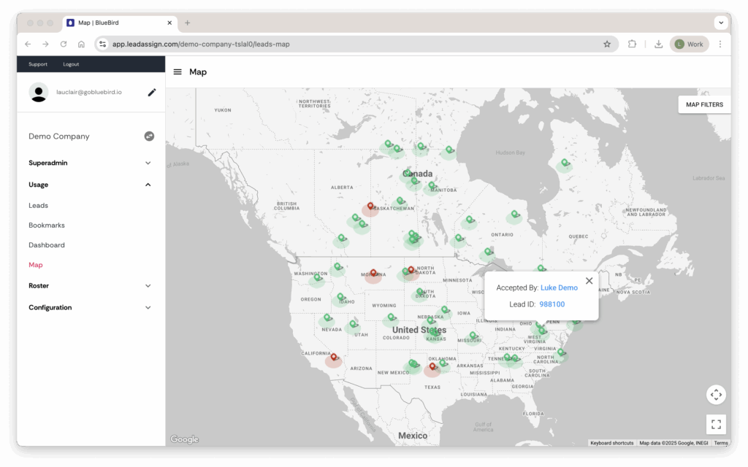This screenshot has width=748, height=467.
Task: Expand the Roster section
Action: [148, 286]
